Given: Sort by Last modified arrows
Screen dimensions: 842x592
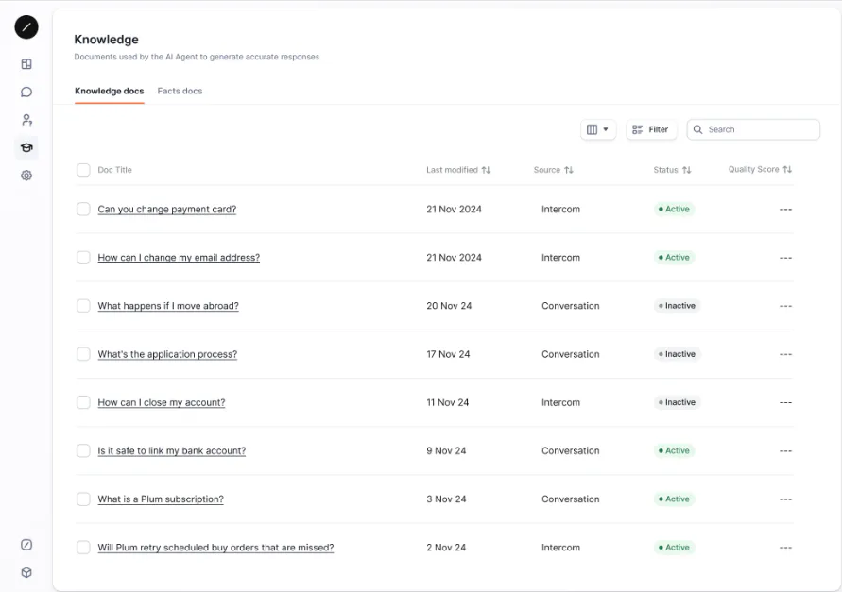Looking at the screenshot, I should (486, 170).
